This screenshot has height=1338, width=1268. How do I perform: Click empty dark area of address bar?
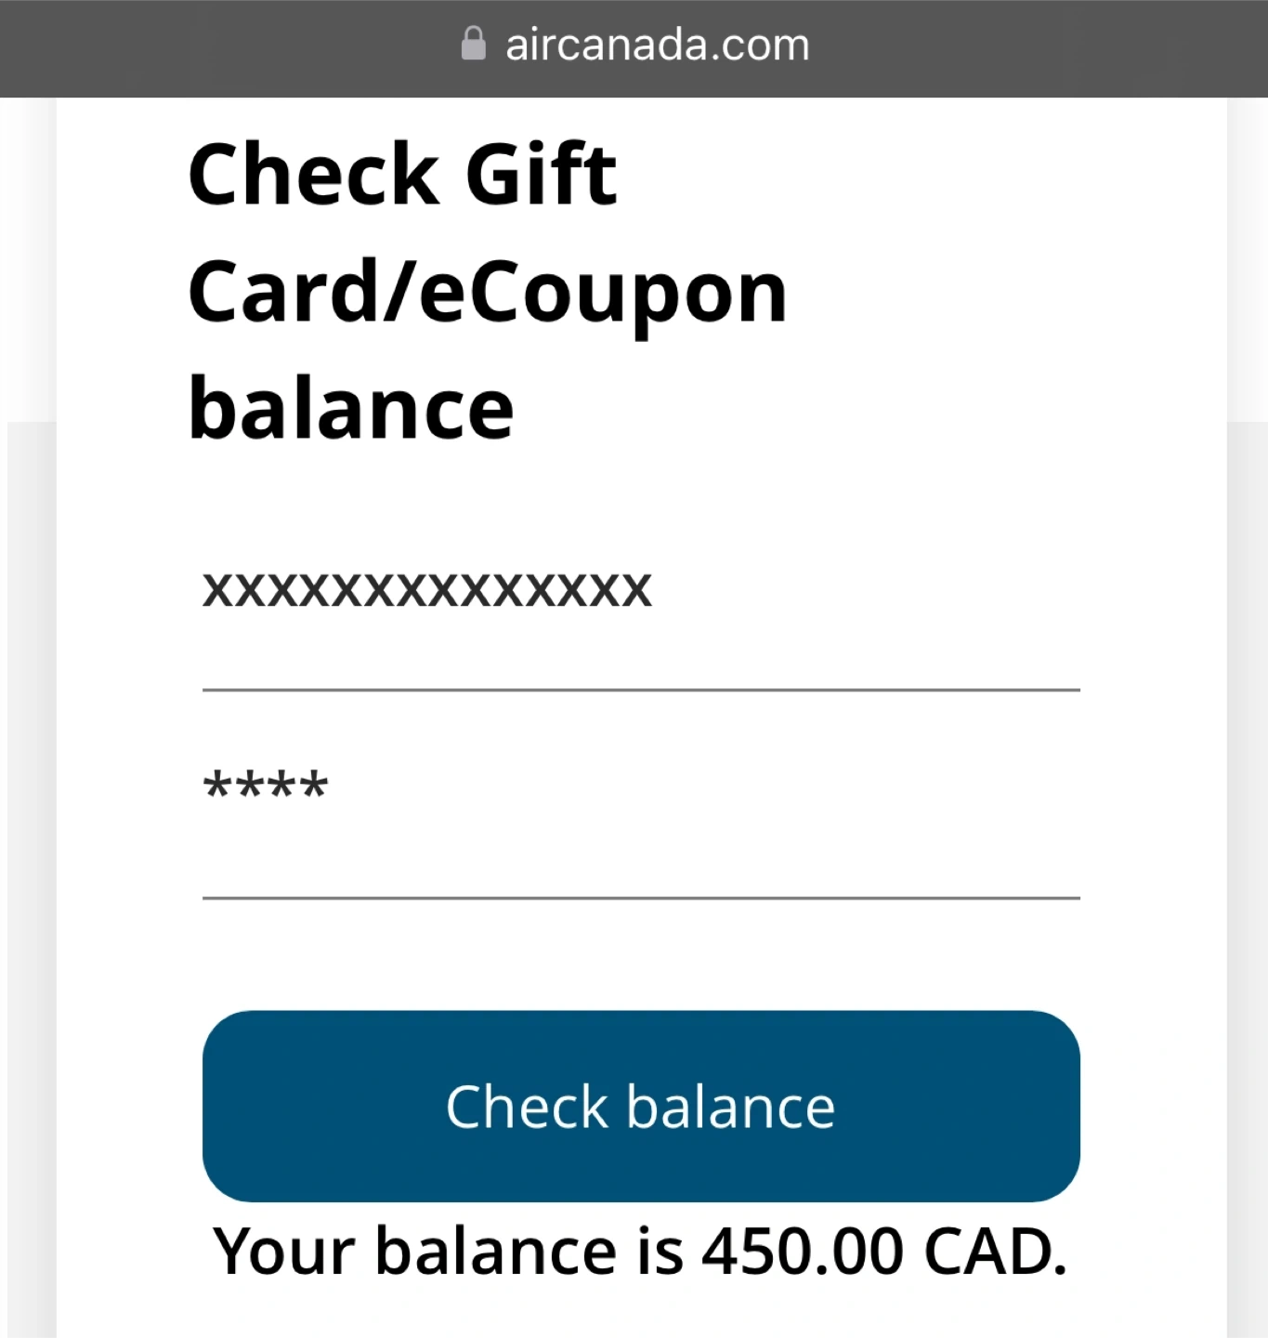pos(1022,46)
